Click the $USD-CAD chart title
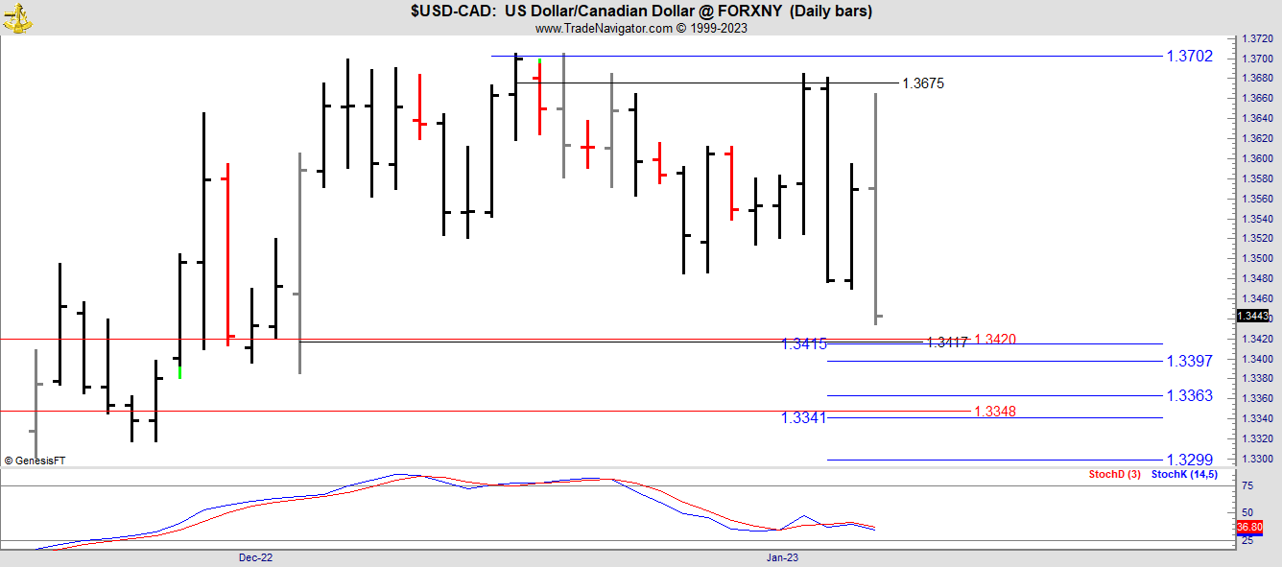This screenshot has height=567, width=1282. (641, 11)
